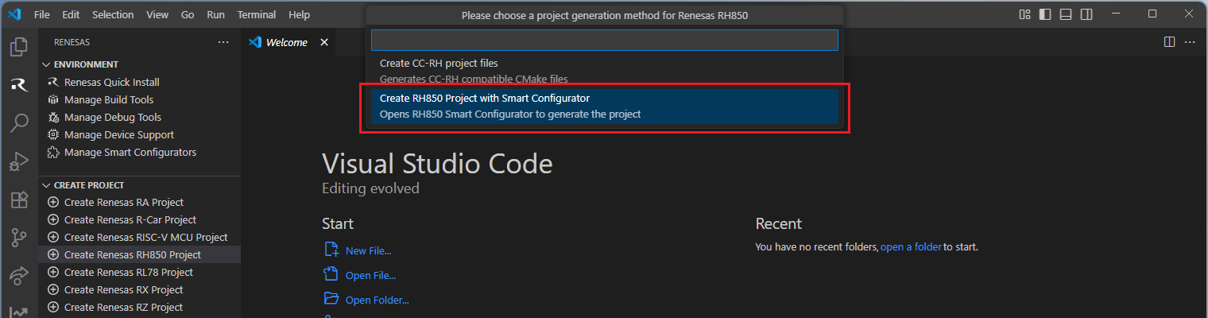The image size is (1208, 318).
Task: Select the Welcome editor tab
Action: [288, 42]
